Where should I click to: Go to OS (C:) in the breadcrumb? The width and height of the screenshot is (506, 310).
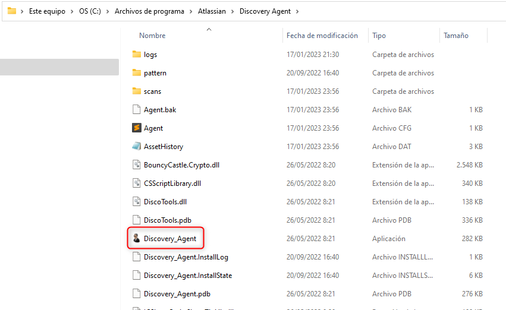[x=90, y=11]
